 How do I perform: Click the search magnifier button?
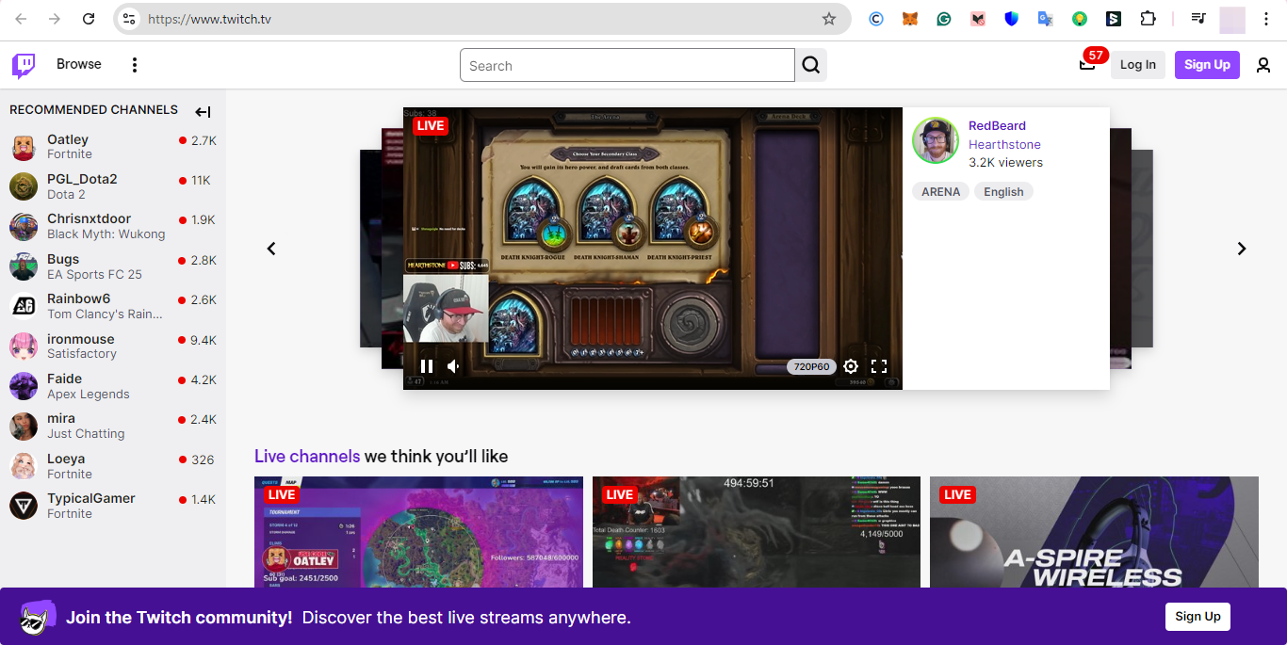pyautogui.click(x=811, y=65)
